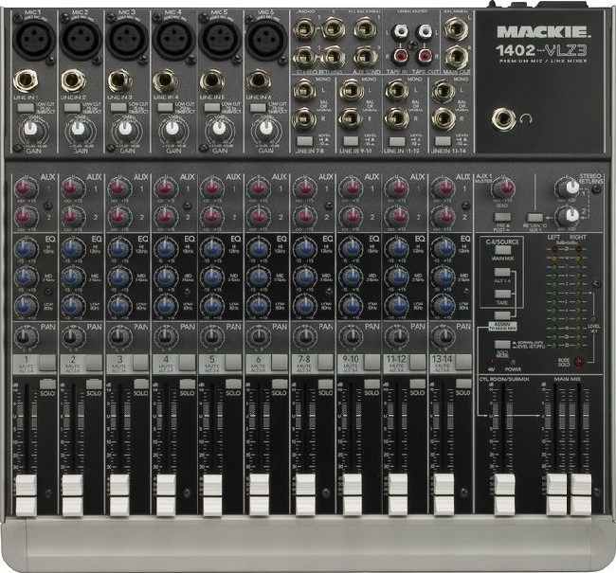Toggle the SOLO MODE switch
The width and height of the screenshot is (616, 573).
click(502, 345)
